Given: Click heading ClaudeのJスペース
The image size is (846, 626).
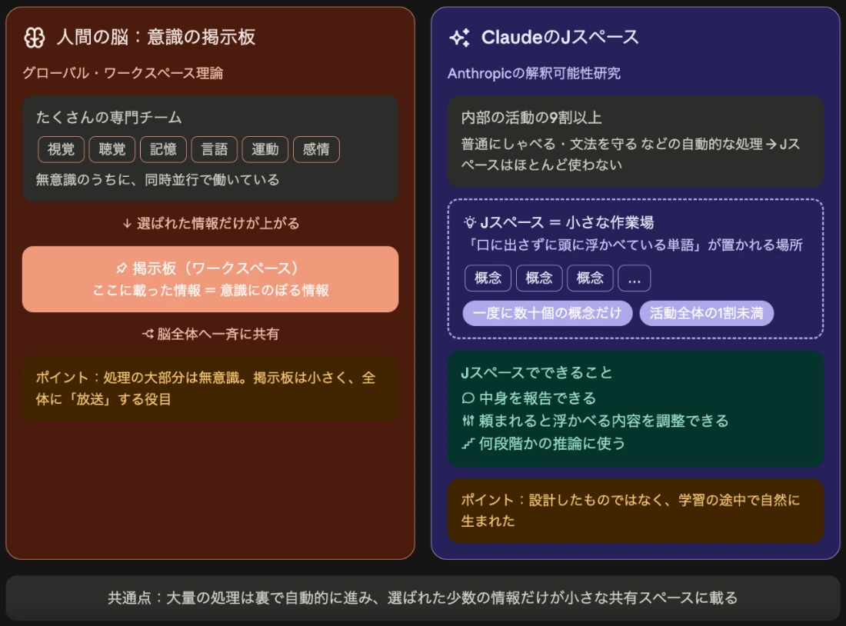Looking at the screenshot, I should 559,37.
